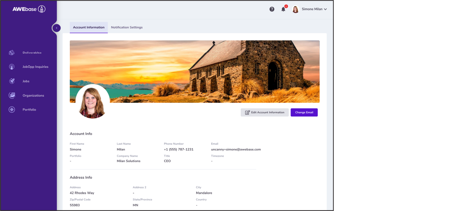The image size is (459, 211).
Task: Select the Account Information tab
Action: (89, 27)
